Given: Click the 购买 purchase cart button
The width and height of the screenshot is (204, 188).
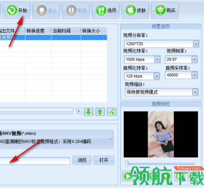Looking at the screenshot, I should coord(165,10).
